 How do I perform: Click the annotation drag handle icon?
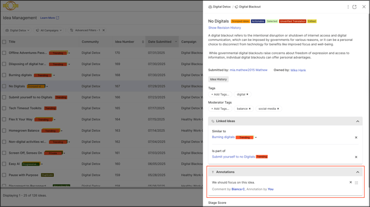point(357,183)
